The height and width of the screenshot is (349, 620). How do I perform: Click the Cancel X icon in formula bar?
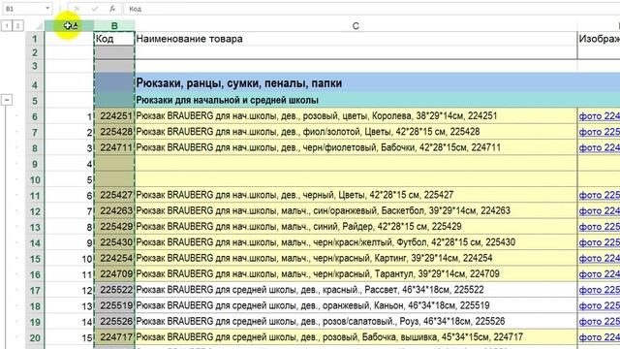(x=77, y=9)
